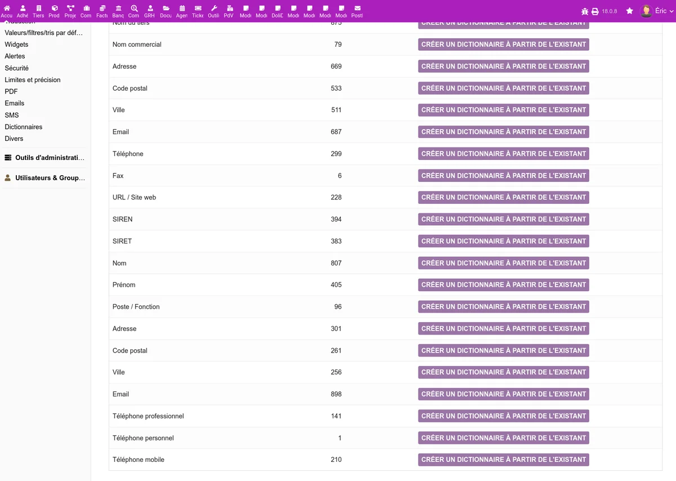Create dictionary for the Fax row
This screenshot has width=676, height=481.
[504, 176]
